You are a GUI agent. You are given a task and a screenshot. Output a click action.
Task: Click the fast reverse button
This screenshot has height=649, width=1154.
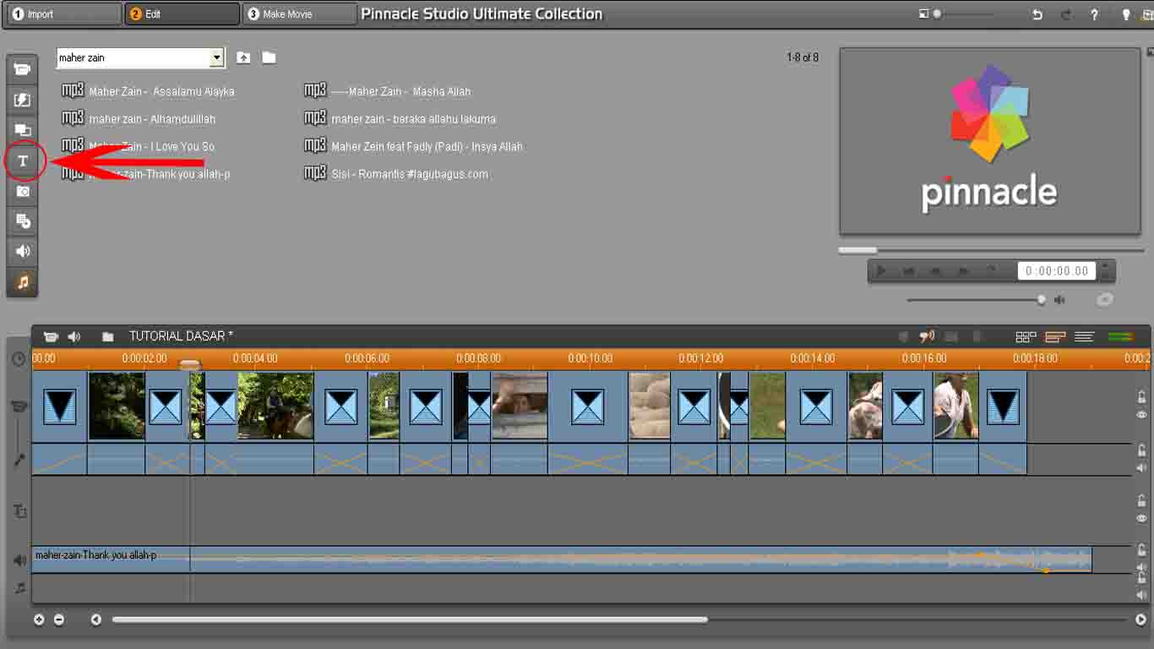936,271
